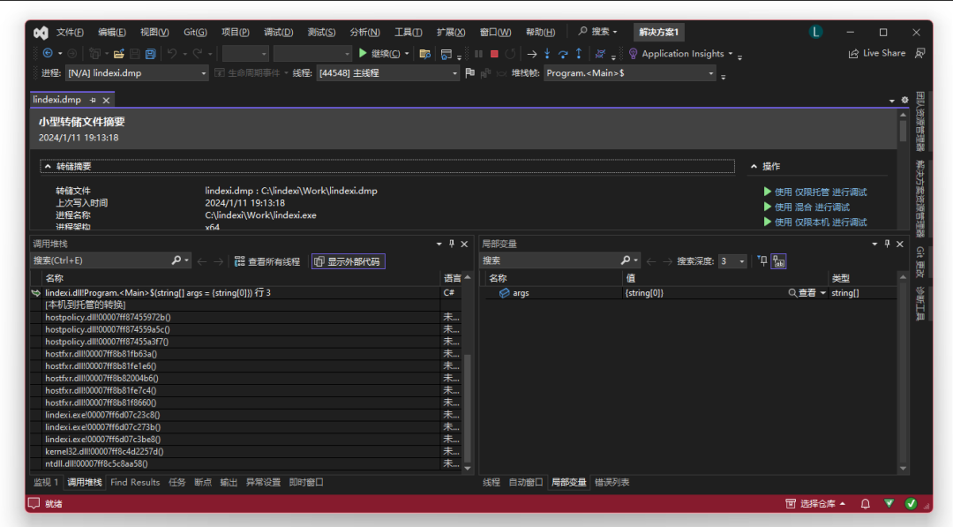Click in the Call Stack search field
Screen dimensions: 953x527
click(x=101, y=260)
